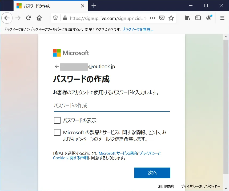Image resolution: width=229 pixels, height=191 pixels.
Task: Click the back arrow beside the @outlook.jp address
Action: [57, 66]
